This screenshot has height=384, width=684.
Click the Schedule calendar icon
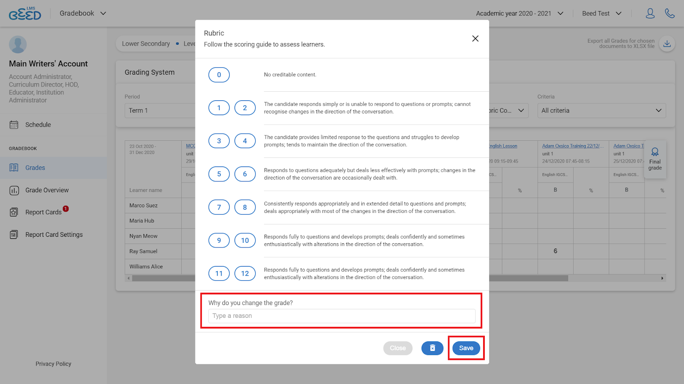14,125
